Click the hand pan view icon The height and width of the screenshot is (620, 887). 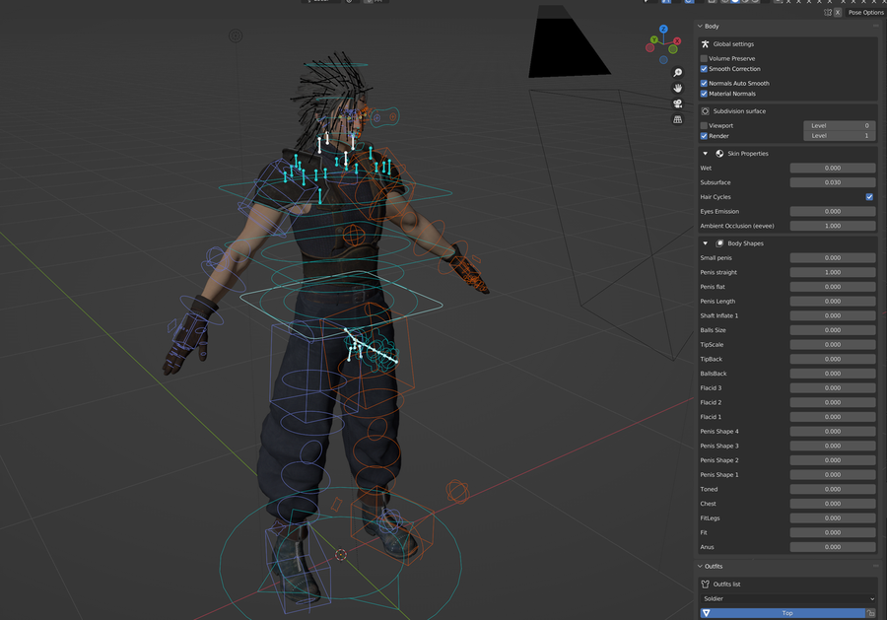click(x=677, y=89)
